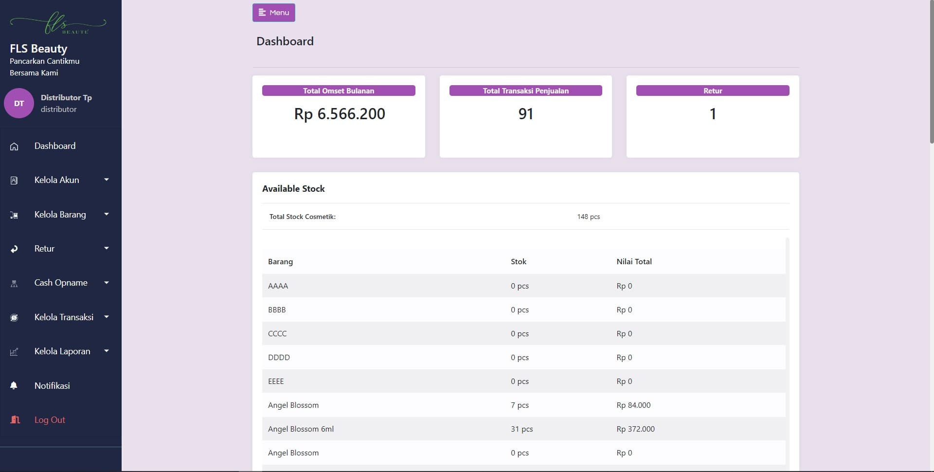This screenshot has height=472, width=934.
Task: Click the Kelola Transaksi icon
Action: [14, 318]
